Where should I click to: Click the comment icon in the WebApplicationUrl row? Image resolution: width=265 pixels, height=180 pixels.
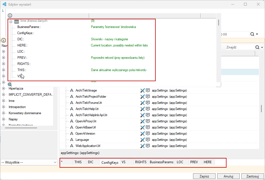click(x=148, y=146)
